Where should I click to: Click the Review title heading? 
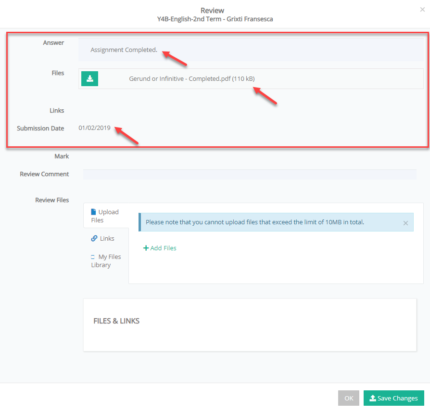click(212, 11)
